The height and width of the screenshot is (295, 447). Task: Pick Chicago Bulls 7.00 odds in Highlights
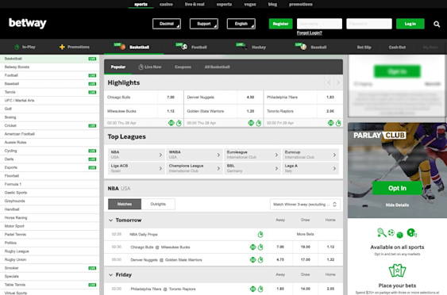171,98
